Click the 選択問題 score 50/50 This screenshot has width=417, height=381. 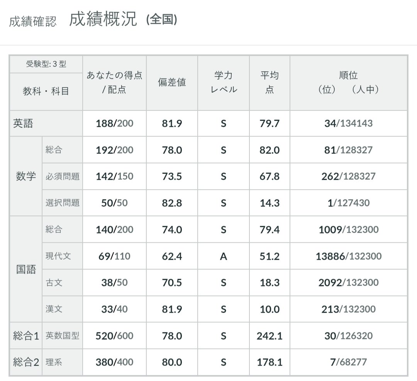tap(114, 203)
